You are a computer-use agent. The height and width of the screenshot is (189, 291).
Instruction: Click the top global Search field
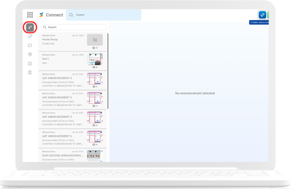tap(103, 15)
